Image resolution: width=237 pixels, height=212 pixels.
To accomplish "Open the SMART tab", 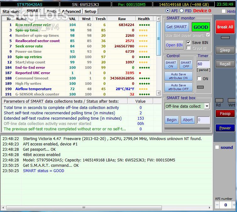I will (34, 11).
